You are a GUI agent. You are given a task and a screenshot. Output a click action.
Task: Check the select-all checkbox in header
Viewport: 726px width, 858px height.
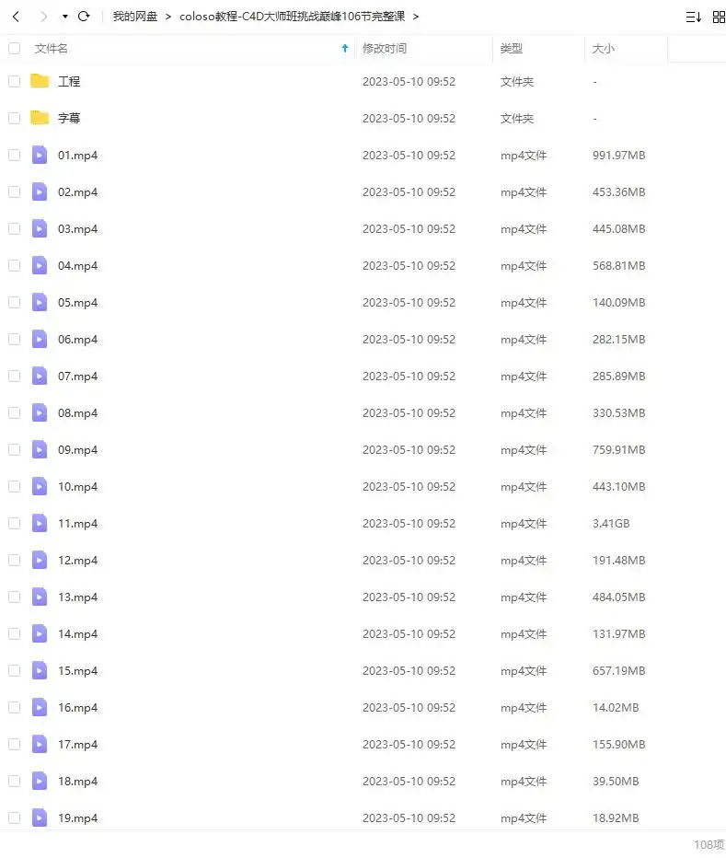click(x=14, y=48)
